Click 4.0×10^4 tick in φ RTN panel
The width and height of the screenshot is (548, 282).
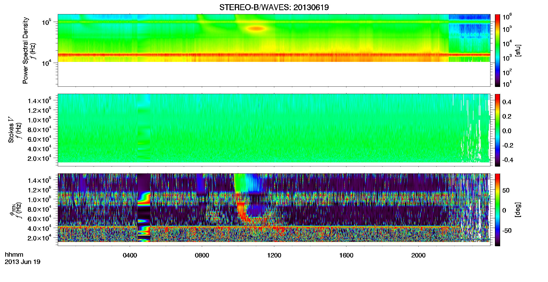(x=39, y=229)
